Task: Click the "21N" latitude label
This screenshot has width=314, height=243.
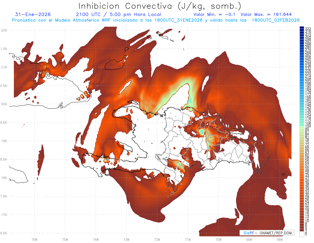Action: [4, 67]
